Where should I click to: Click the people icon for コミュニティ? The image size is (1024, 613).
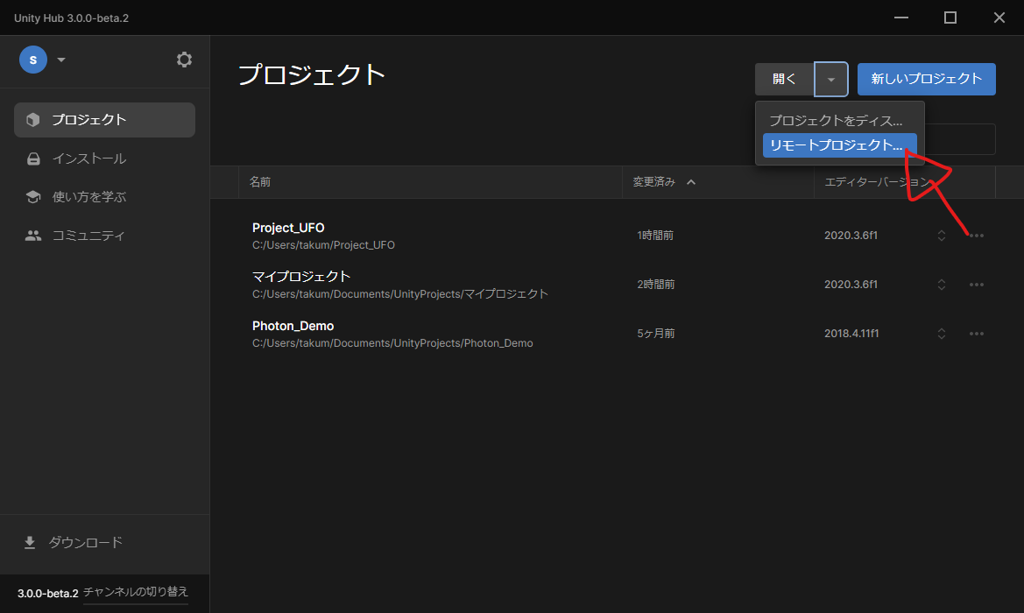coord(33,235)
